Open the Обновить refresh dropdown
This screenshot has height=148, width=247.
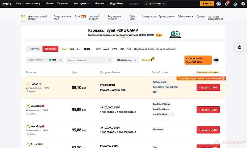(127, 60)
